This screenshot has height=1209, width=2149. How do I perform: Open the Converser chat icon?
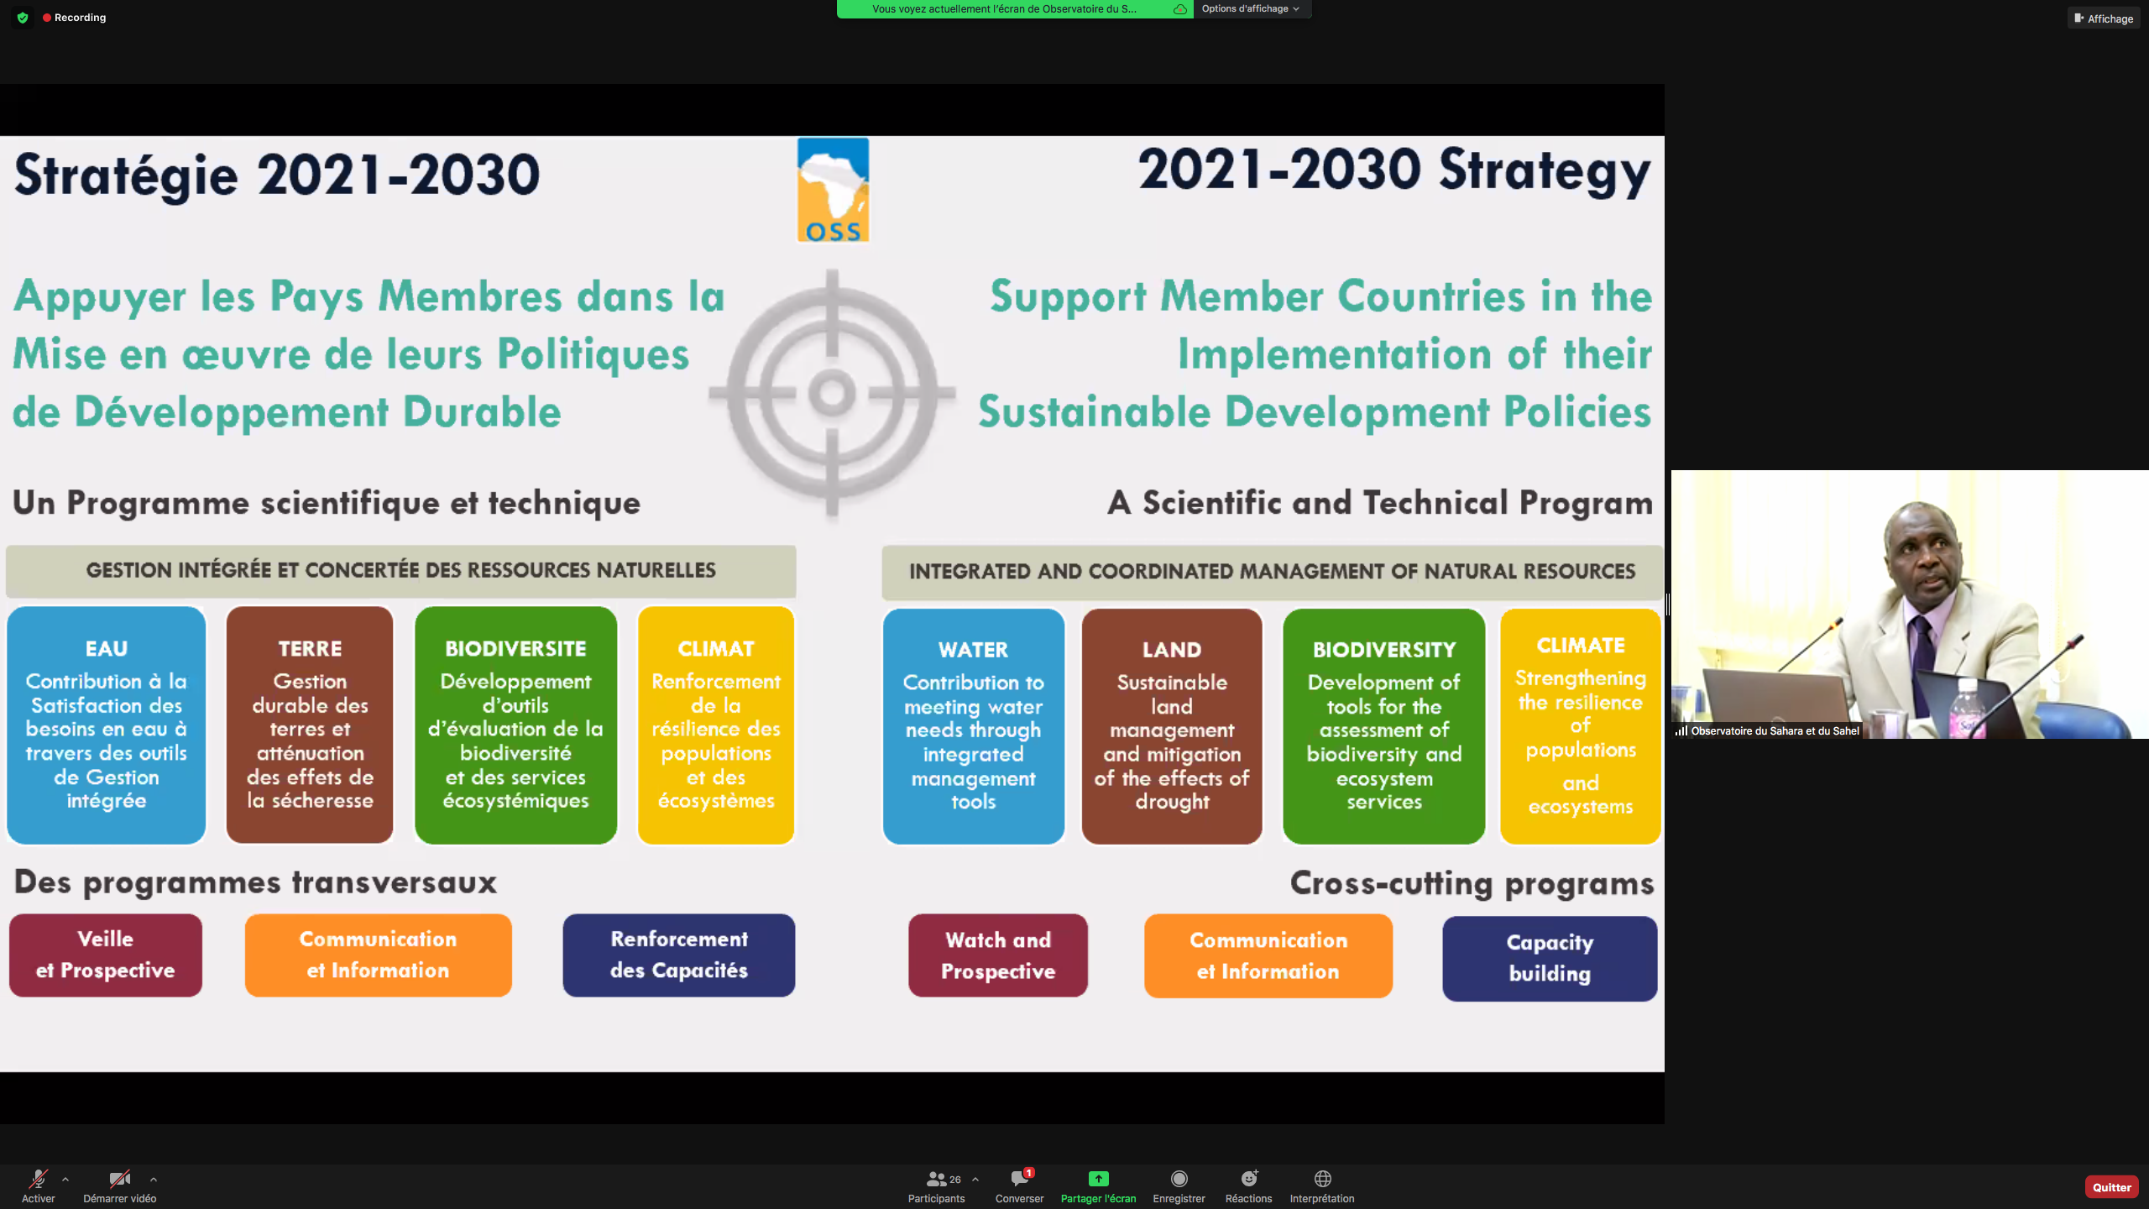click(x=1019, y=1180)
